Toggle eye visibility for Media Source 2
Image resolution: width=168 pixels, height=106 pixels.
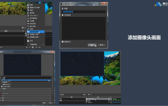coord(109,102)
